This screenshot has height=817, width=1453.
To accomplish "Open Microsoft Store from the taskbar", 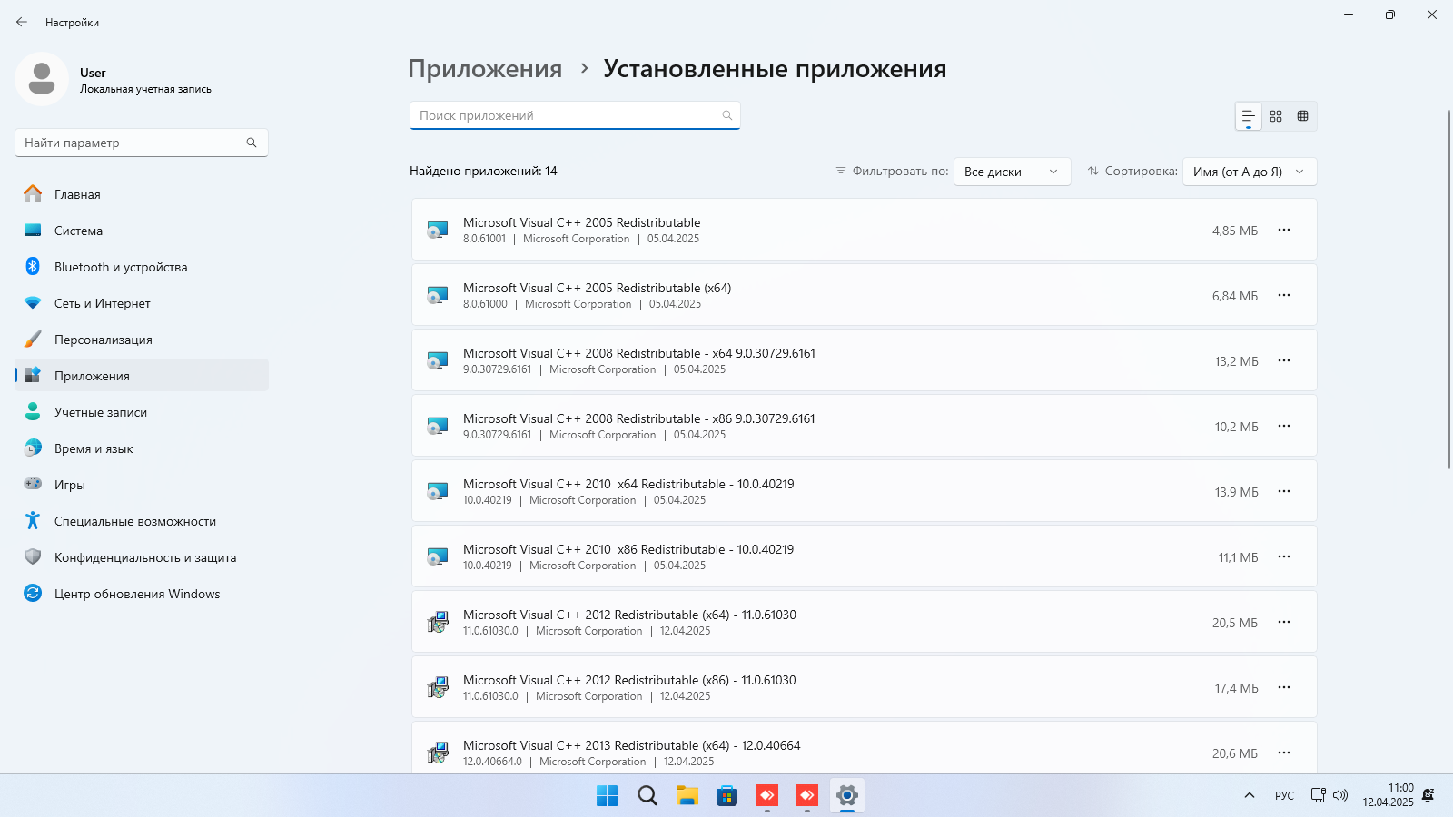I will pos(726,796).
